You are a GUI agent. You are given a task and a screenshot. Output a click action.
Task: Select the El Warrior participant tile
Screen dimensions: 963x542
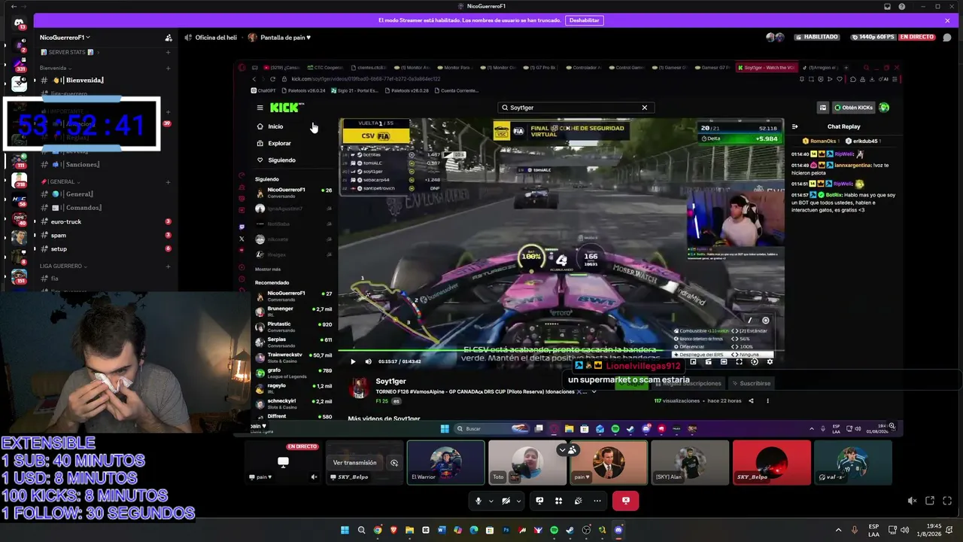(446, 462)
